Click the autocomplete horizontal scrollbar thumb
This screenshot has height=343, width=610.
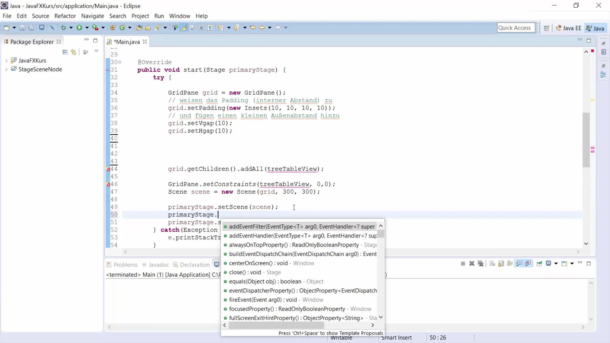[x=276, y=325]
